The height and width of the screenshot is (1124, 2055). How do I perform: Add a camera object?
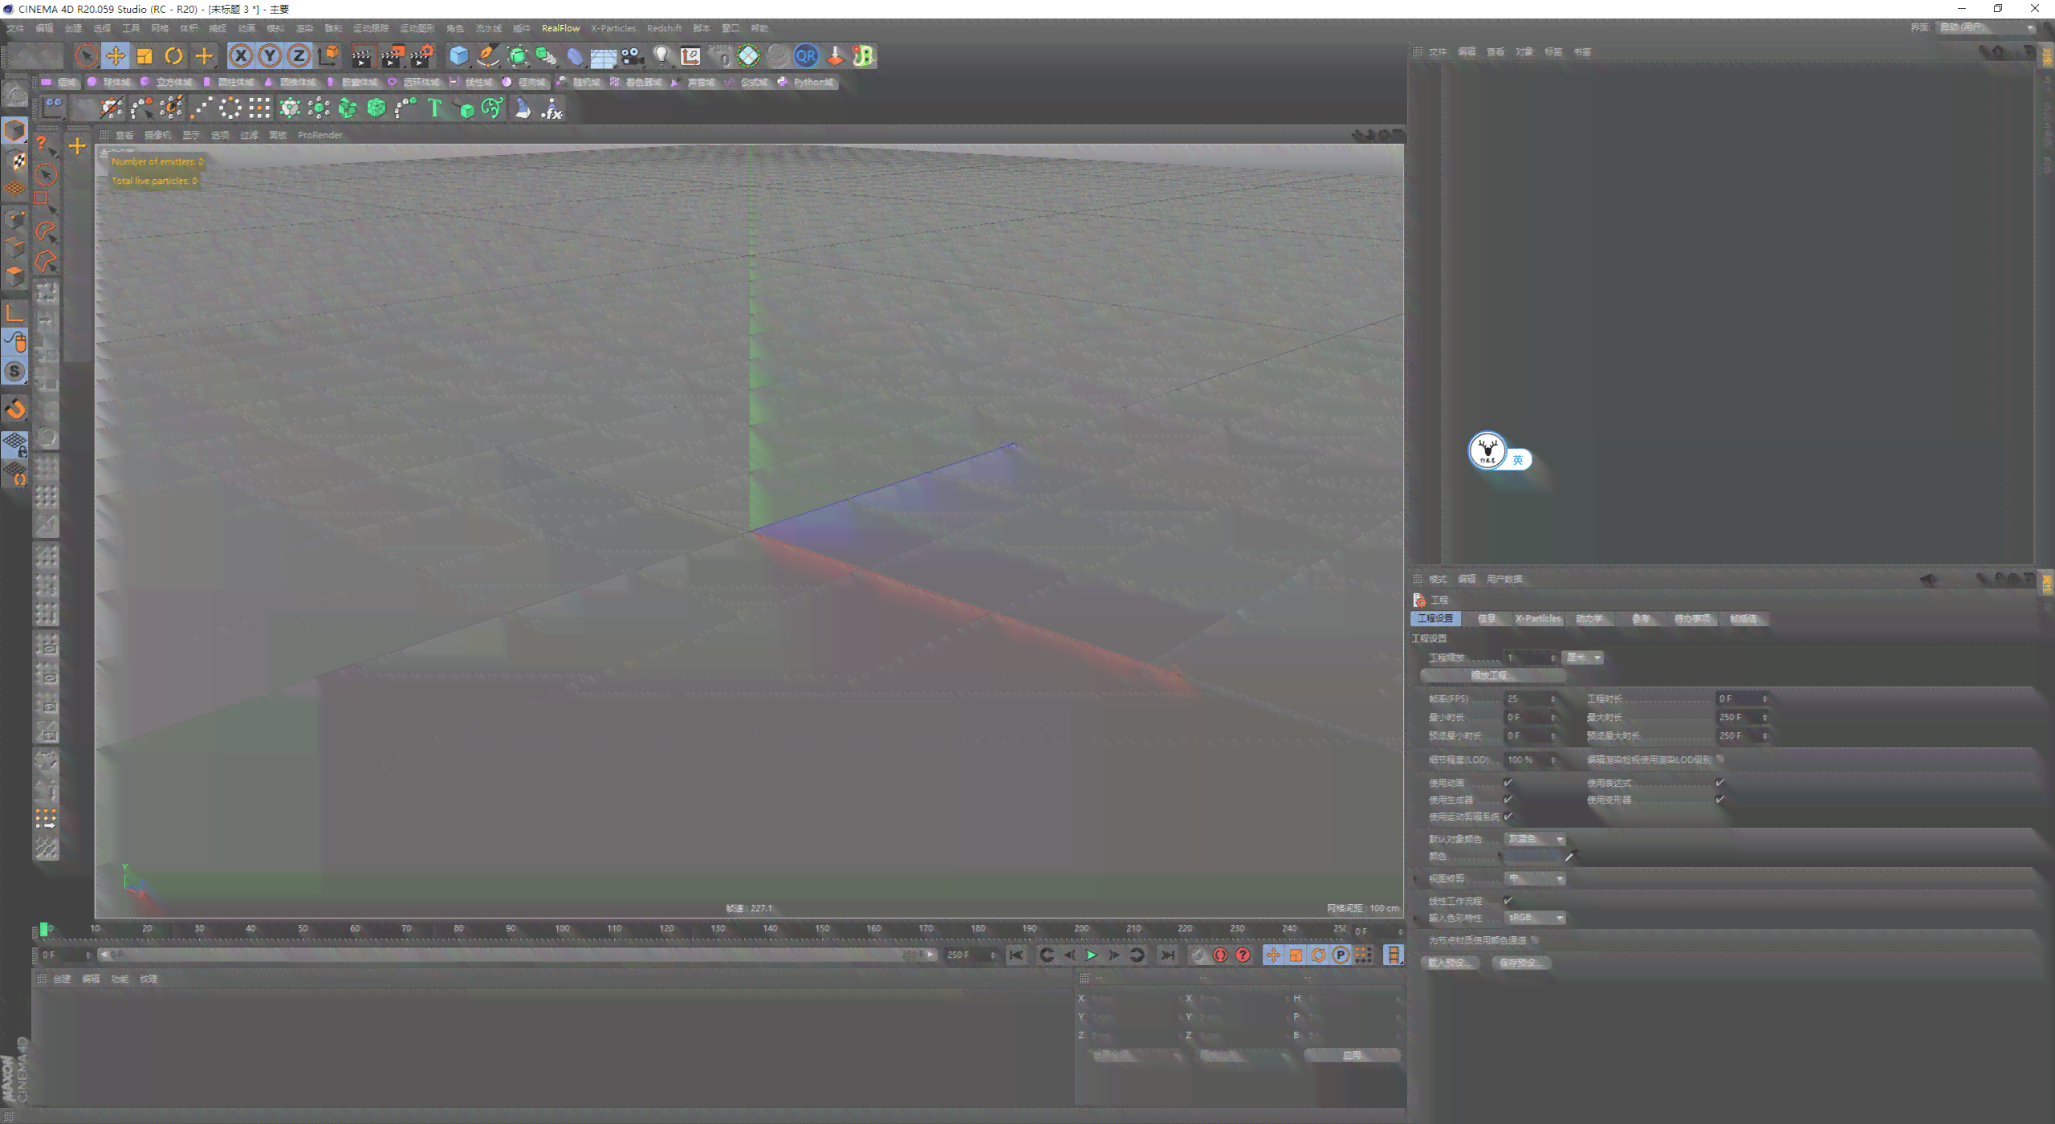633,56
